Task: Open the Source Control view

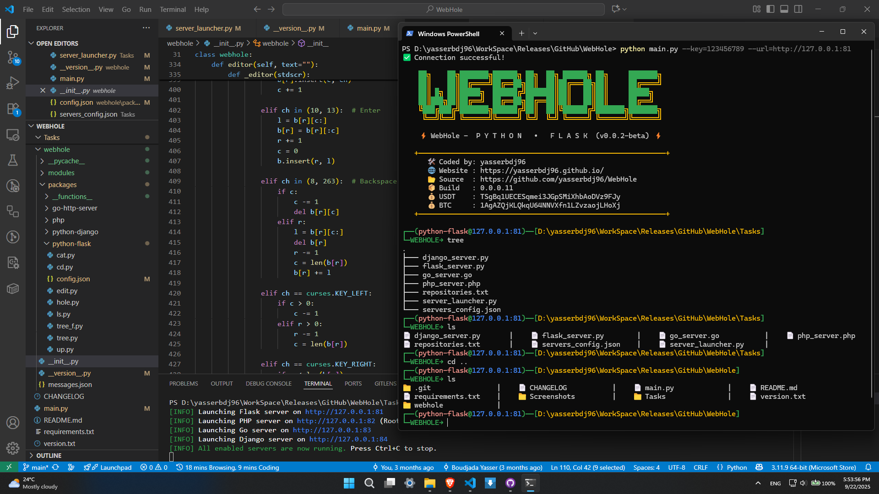Action: [x=13, y=57]
